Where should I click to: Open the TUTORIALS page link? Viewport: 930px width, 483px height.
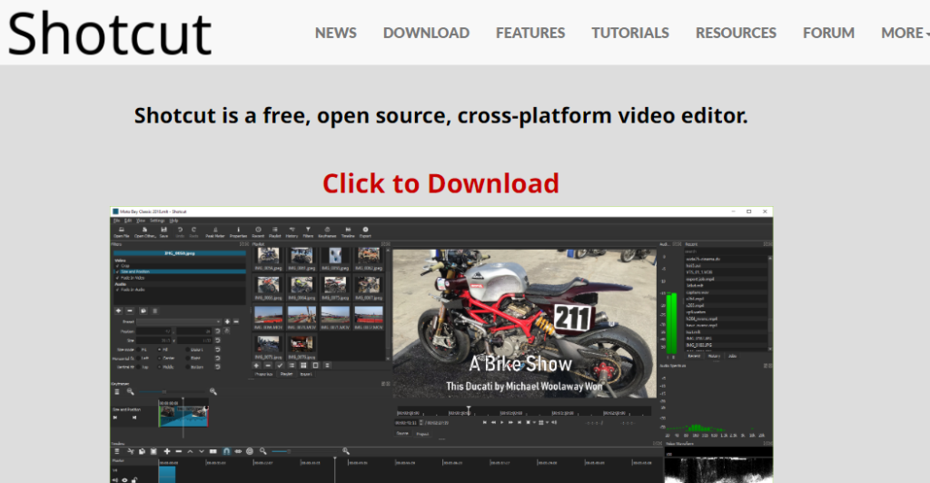630,34
